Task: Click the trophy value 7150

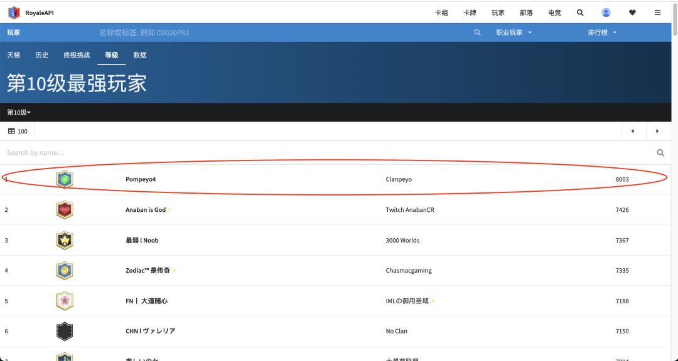Action: coord(622,331)
